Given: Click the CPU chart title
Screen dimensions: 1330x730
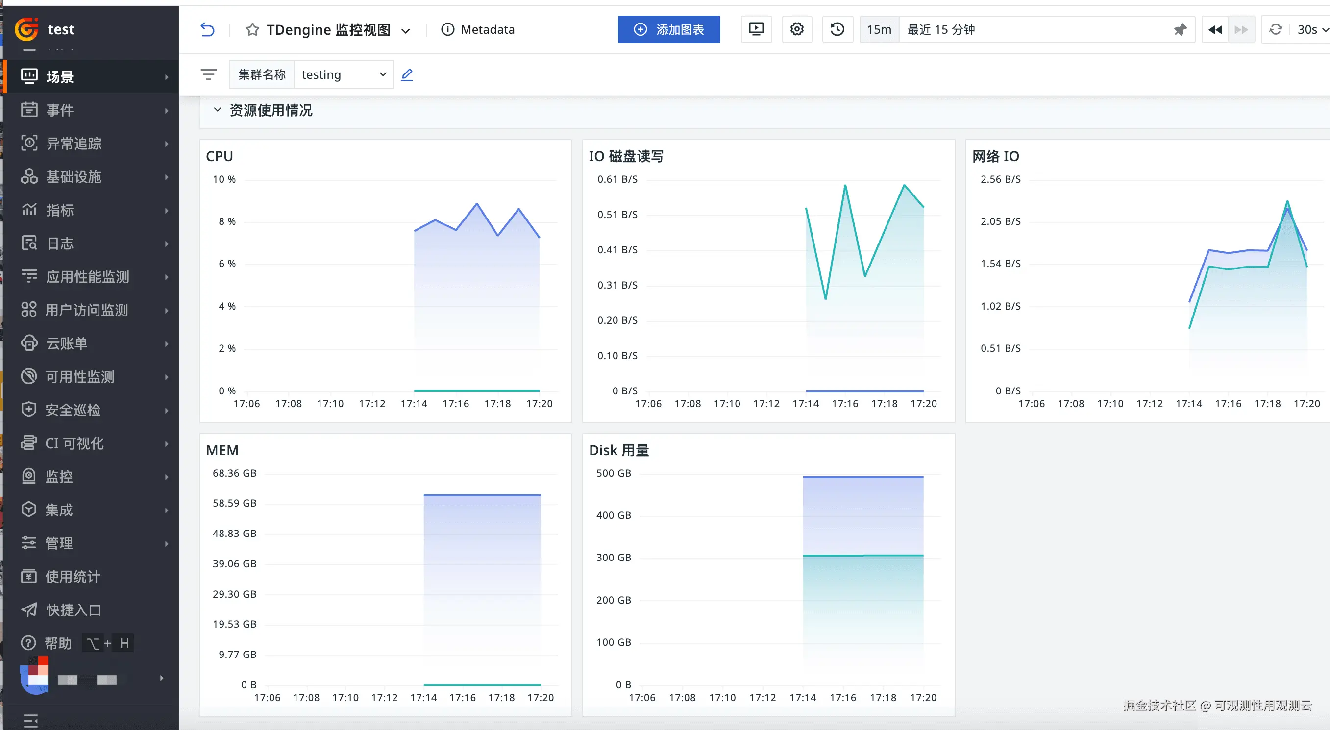Looking at the screenshot, I should click(220, 156).
